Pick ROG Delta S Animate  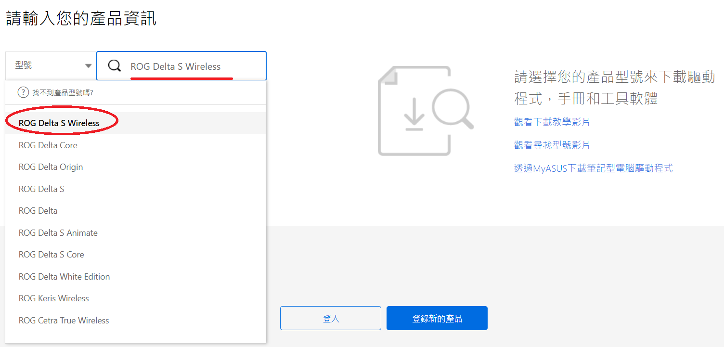point(135,233)
